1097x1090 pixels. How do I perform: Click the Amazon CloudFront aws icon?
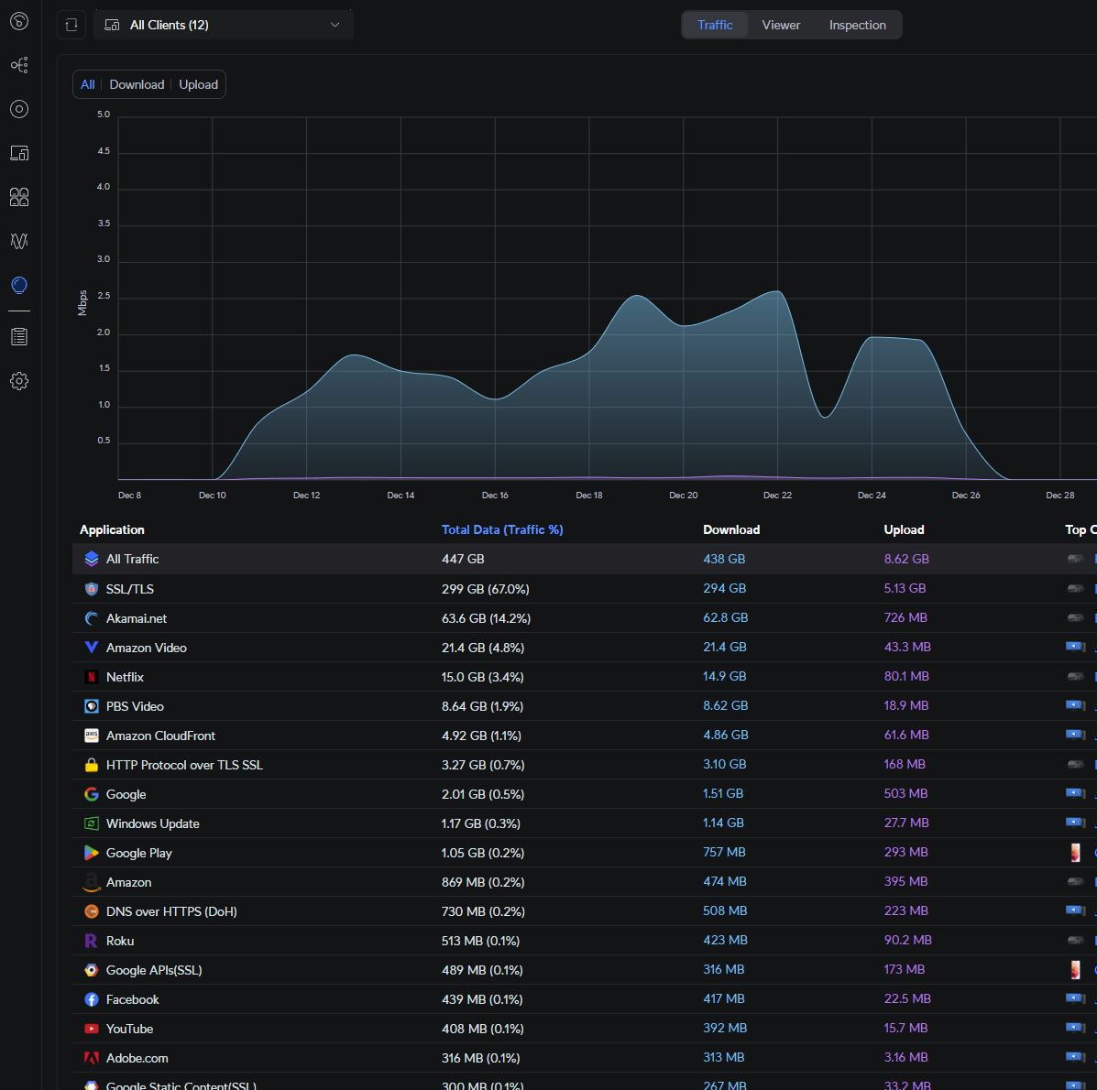91,736
